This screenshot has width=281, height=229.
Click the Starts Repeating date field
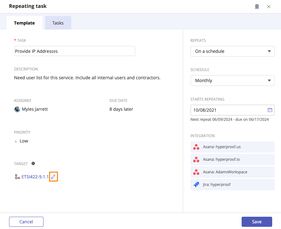pos(232,110)
